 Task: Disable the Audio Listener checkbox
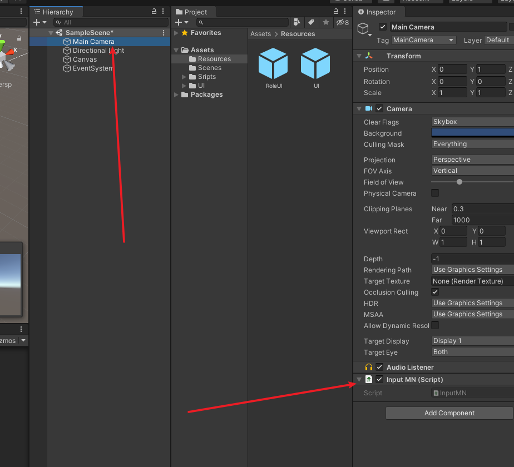(x=379, y=367)
